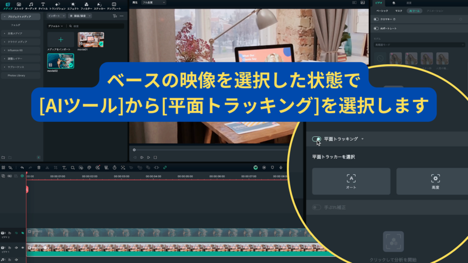468x263 pixels.
Task: Select the movie01 clip on video track 1
Action: click(x=179, y=250)
